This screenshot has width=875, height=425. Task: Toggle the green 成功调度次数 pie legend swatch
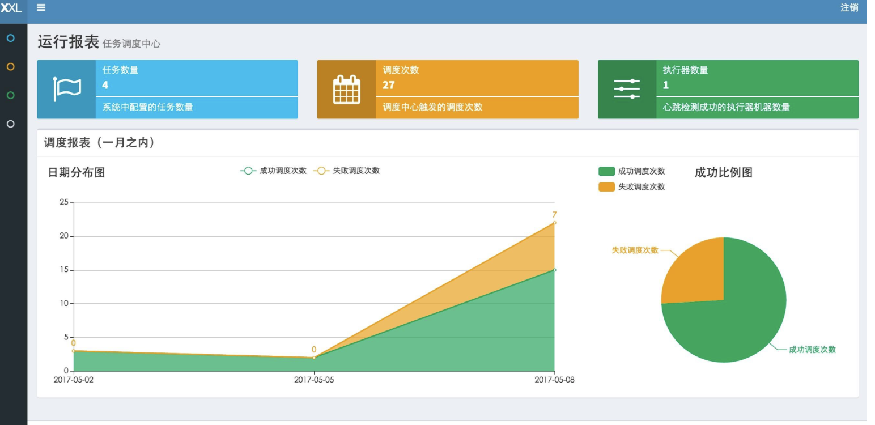click(x=606, y=171)
